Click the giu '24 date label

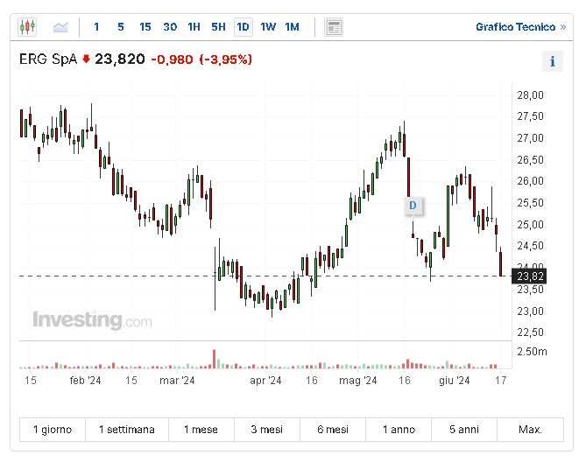454,381
